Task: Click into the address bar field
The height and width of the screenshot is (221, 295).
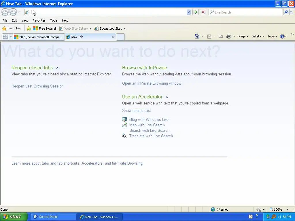Action: pyautogui.click(x=107, y=12)
